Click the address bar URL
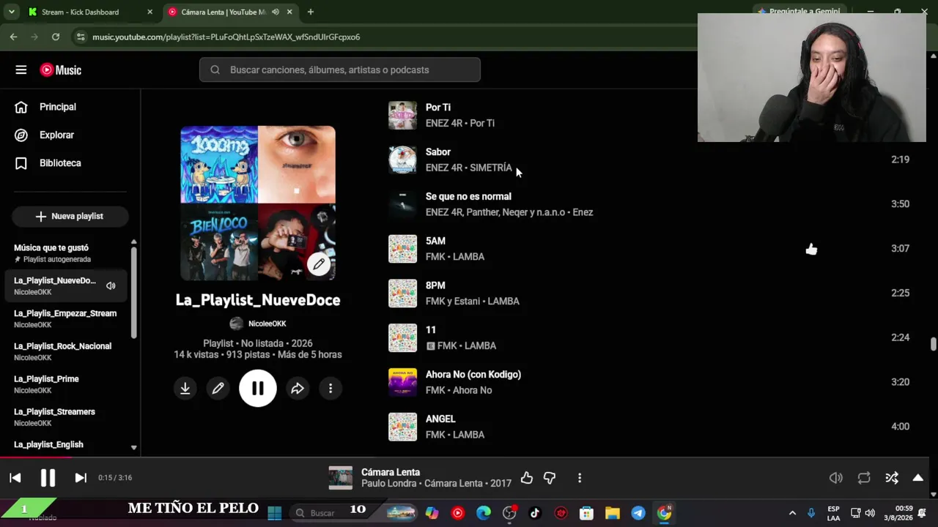This screenshot has width=938, height=527. tap(226, 37)
